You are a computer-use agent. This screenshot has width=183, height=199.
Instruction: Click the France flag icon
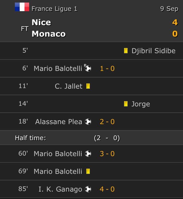point(22,7)
